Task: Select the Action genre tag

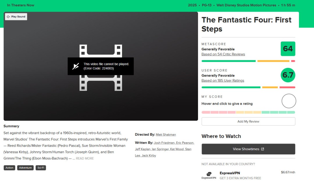Action: click(x=9, y=168)
